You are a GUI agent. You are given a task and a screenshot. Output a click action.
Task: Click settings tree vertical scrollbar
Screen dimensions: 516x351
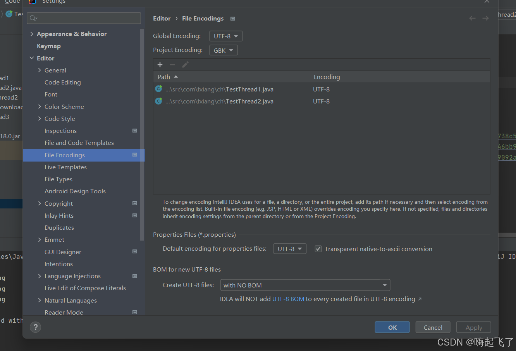[142, 134]
